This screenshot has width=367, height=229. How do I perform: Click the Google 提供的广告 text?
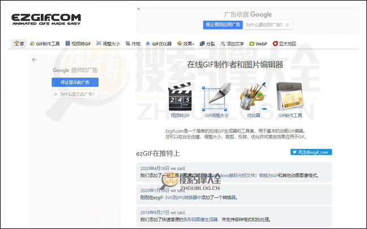(x=75, y=70)
